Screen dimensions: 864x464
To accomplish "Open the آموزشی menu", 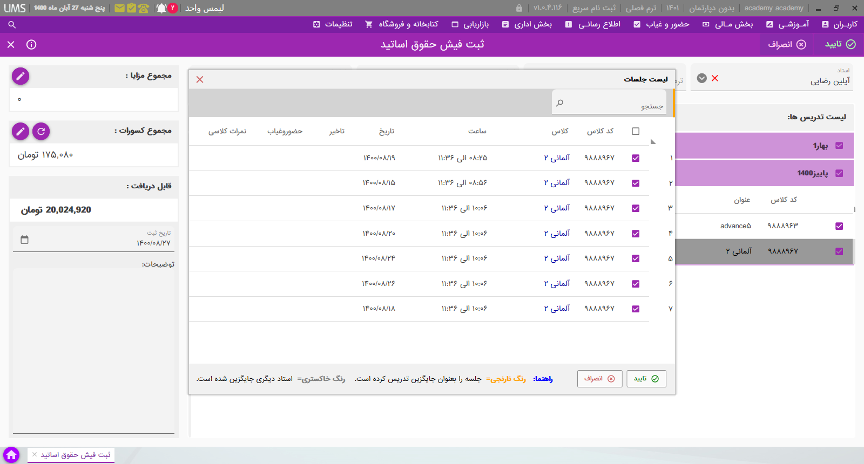I will 788,24.
